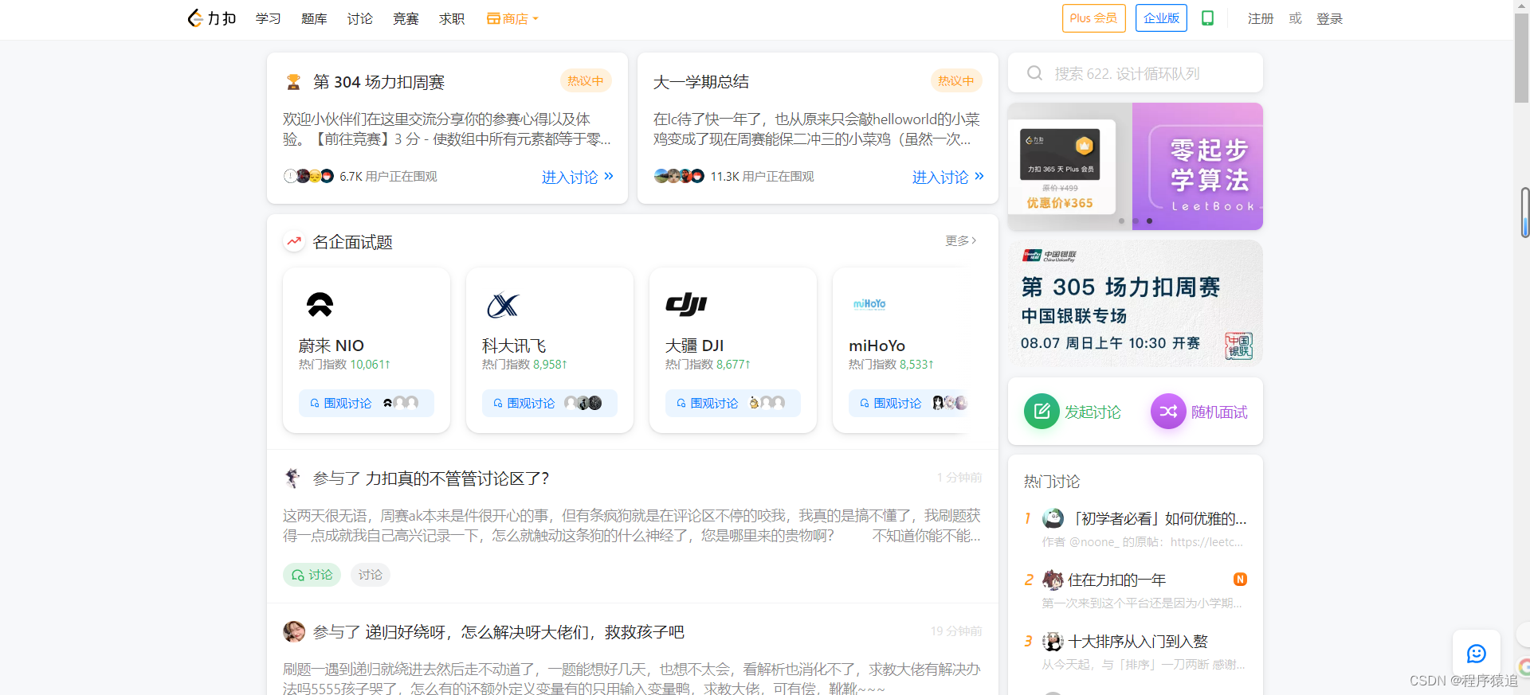The image size is (1530, 695).
Task: Click the search magnifier icon
Action: click(x=1034, y=73)
